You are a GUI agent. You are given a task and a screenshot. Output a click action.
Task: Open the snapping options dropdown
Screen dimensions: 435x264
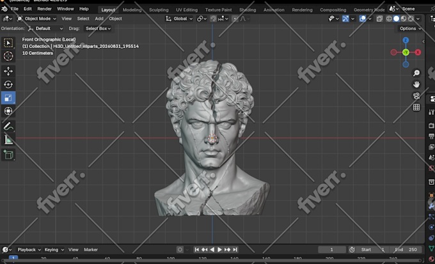tap(223, 19)
